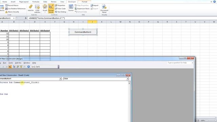Open Project Explorer from VBA toolbar
Screen dimensions: 217x122
(14, 67)
